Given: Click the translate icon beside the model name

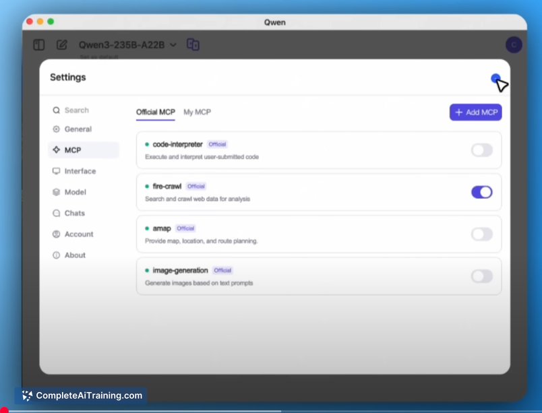Looking at the screenshot, I should click(x=193, y=44).
